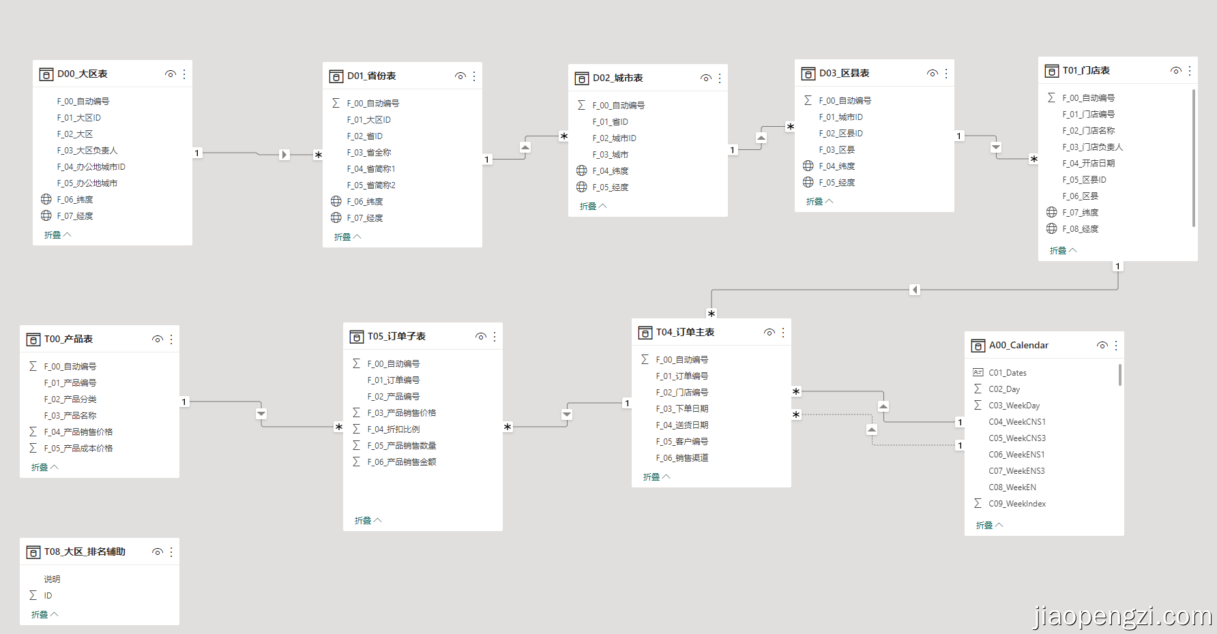The height and width of the screenshot is (634, 1217).
Task: Select relationship arrow between D00_大区表 and D01_省份表
Action: pos(284,155)
